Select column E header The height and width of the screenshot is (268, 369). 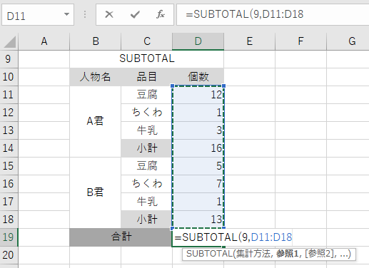(x=250, y=41)
